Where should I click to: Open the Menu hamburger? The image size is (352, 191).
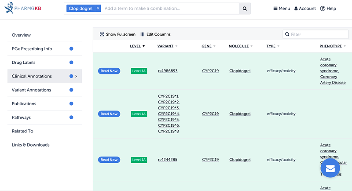[x=282, y=8]
